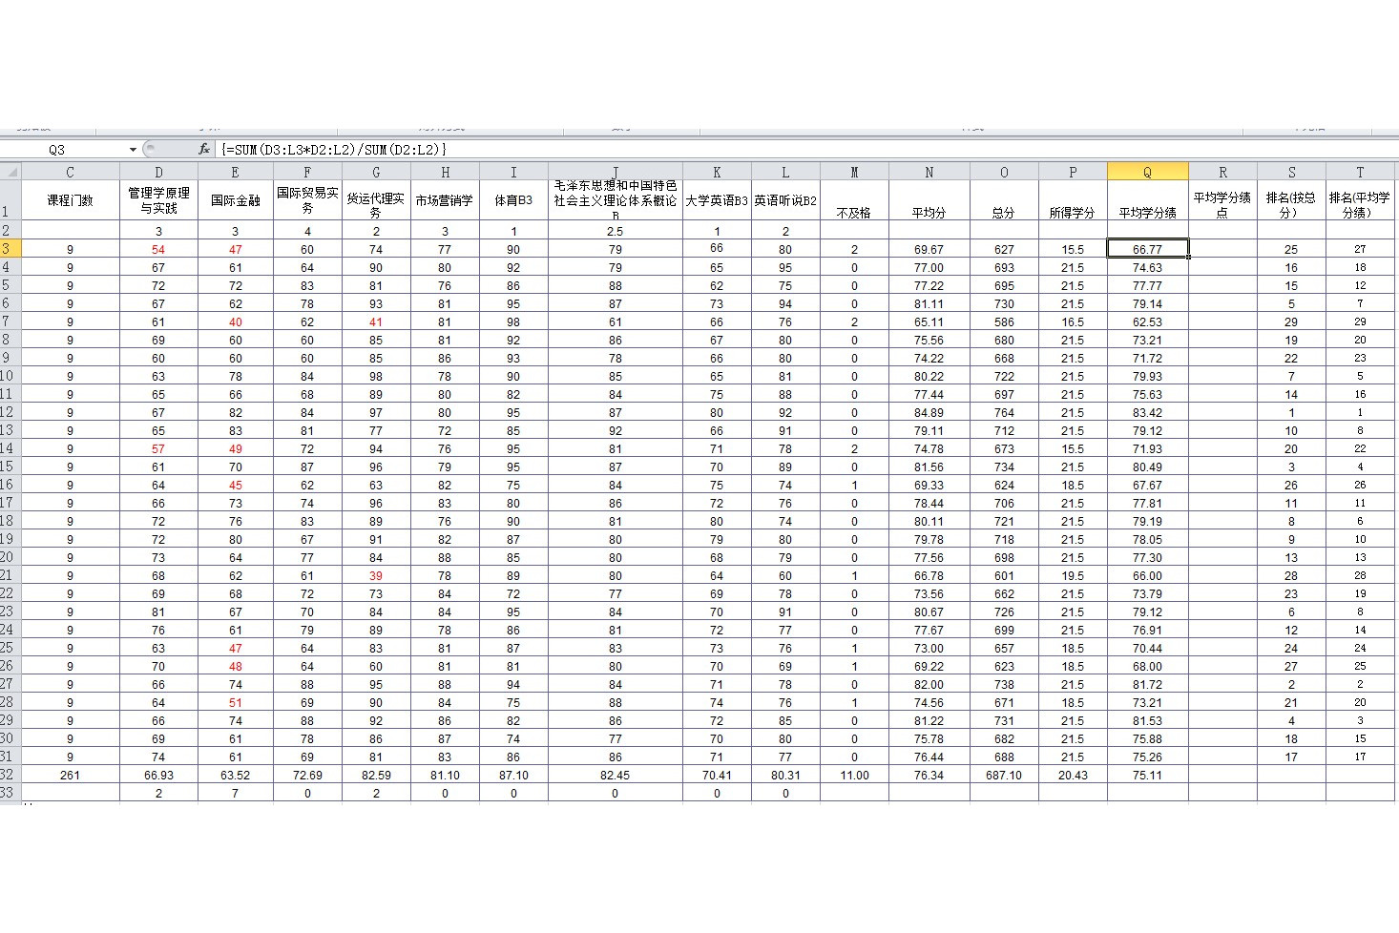Screen dimensions: 1399x933
Task: Select row 3 header
Action: (10, 249)
